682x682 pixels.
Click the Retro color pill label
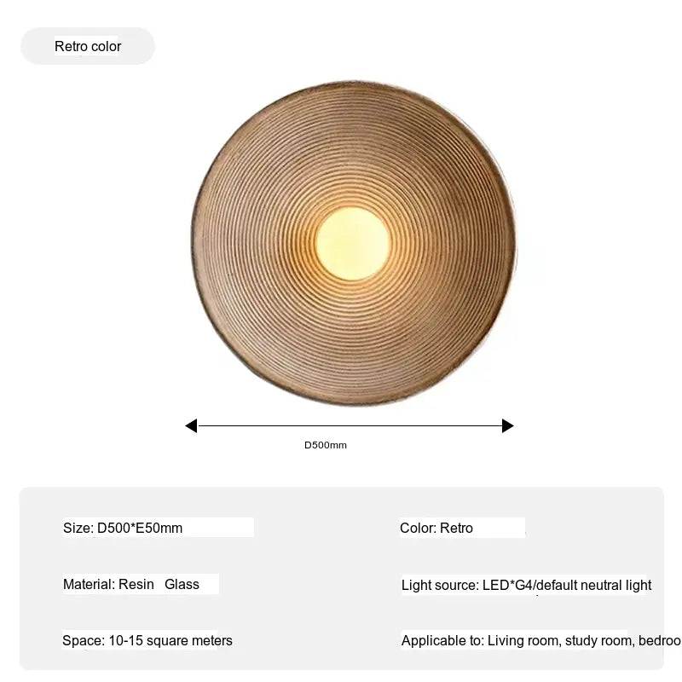(x=88, y=46)
